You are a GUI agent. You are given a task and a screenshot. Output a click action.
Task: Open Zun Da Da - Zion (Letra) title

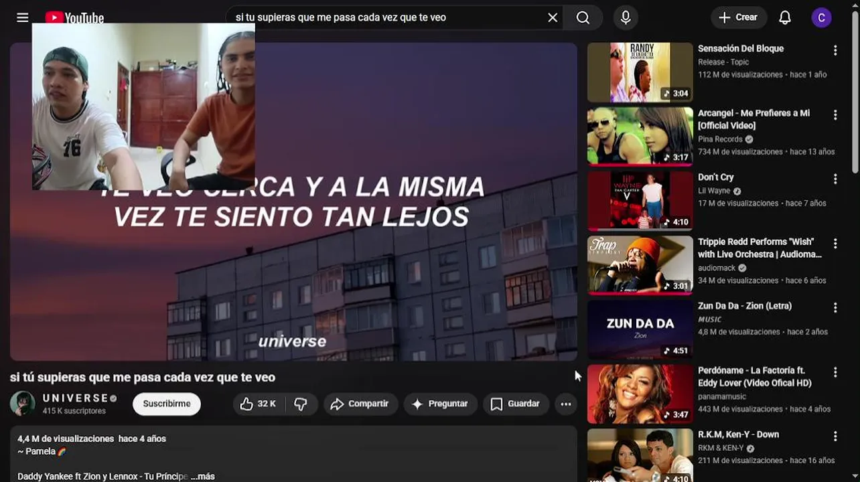(744, 305)
